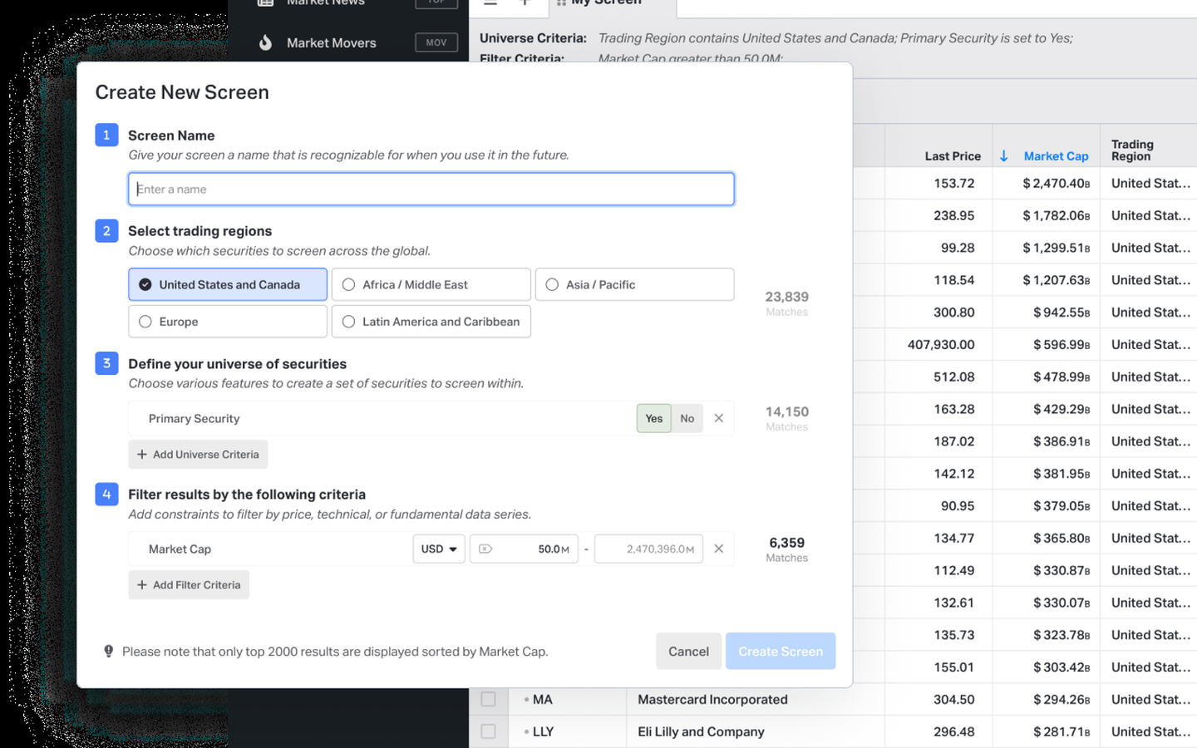Screen dimensions: 1197x748
Task: Click the MA ticker symbol
Action: point(543,700)
